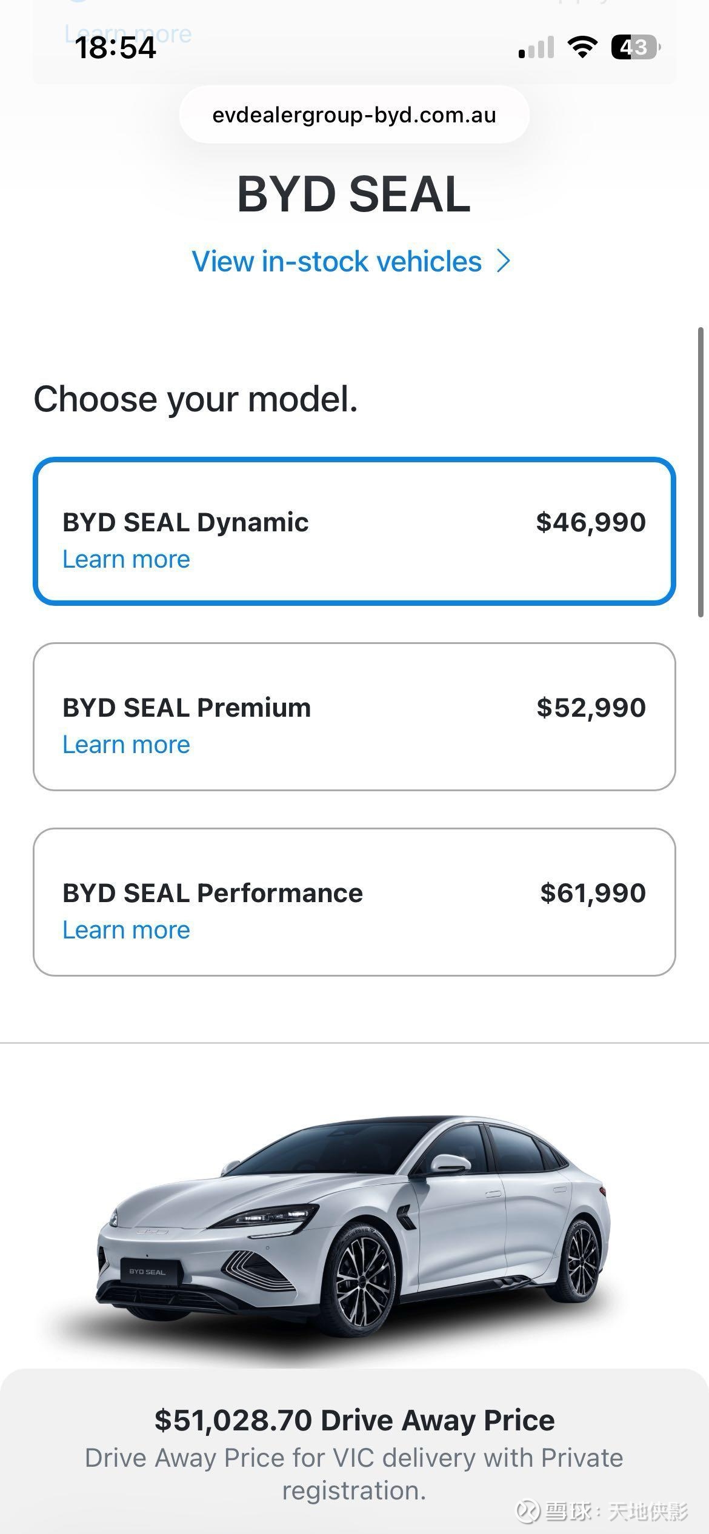Tap the Xueqiu watermark logo
The width and height of the screenshot is (709, 1534).
tap(528, 1512)
